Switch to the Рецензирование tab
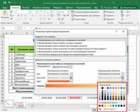Screen dimensions: 140x112 tap(84, 8)
